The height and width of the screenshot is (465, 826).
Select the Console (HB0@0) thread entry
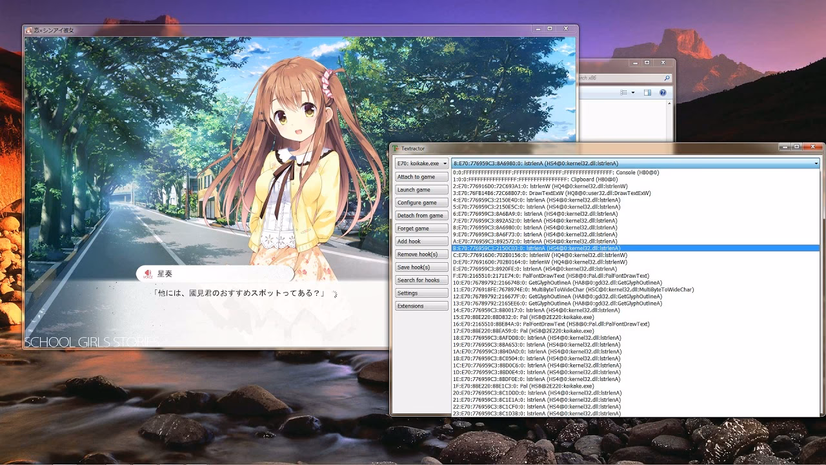tap(636, 172)
